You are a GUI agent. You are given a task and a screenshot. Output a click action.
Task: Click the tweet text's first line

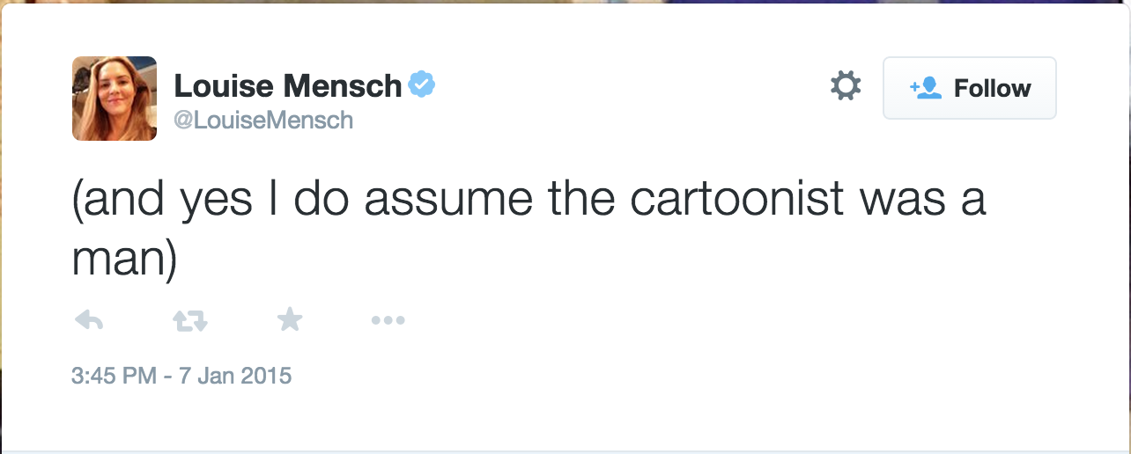pyautogui.click(x=529, y=200)
